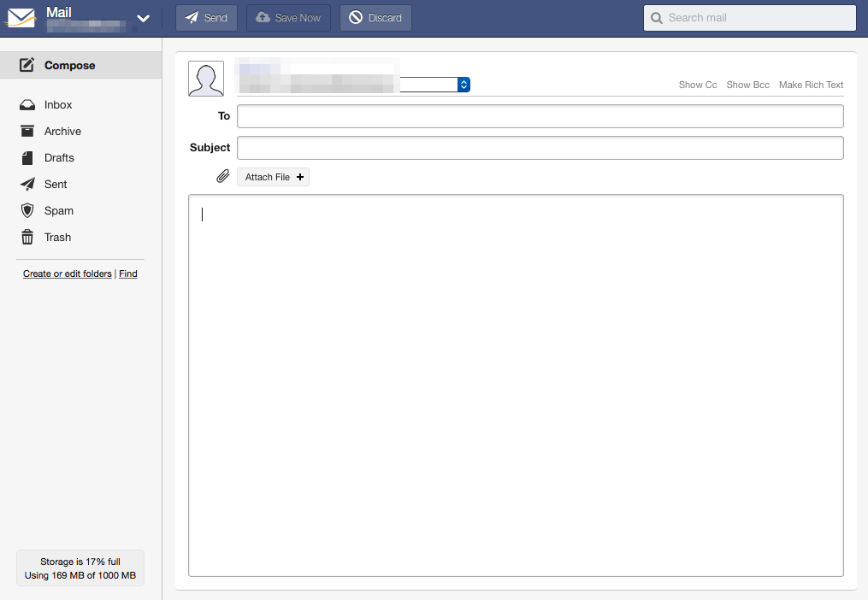Send the email
This screenshot has width=868, height=600.
pyautogui.click(x=206, y=17)
